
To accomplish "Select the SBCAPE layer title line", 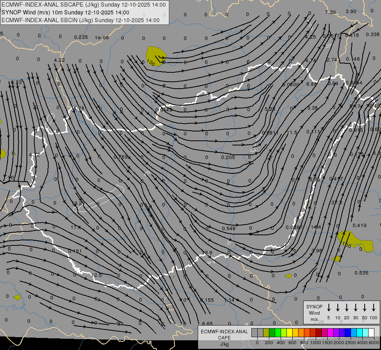I will (x=84, y=5).
